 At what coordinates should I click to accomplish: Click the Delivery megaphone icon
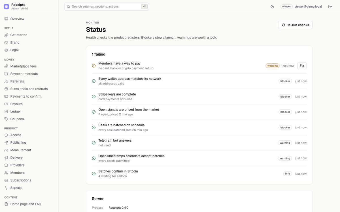point(6,158)
